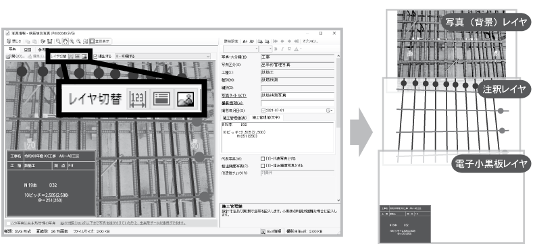This screenshot has height=250, width=535.
Task: Open the font name dropdown
Action: pyautogui.click(x=240, y=49)
